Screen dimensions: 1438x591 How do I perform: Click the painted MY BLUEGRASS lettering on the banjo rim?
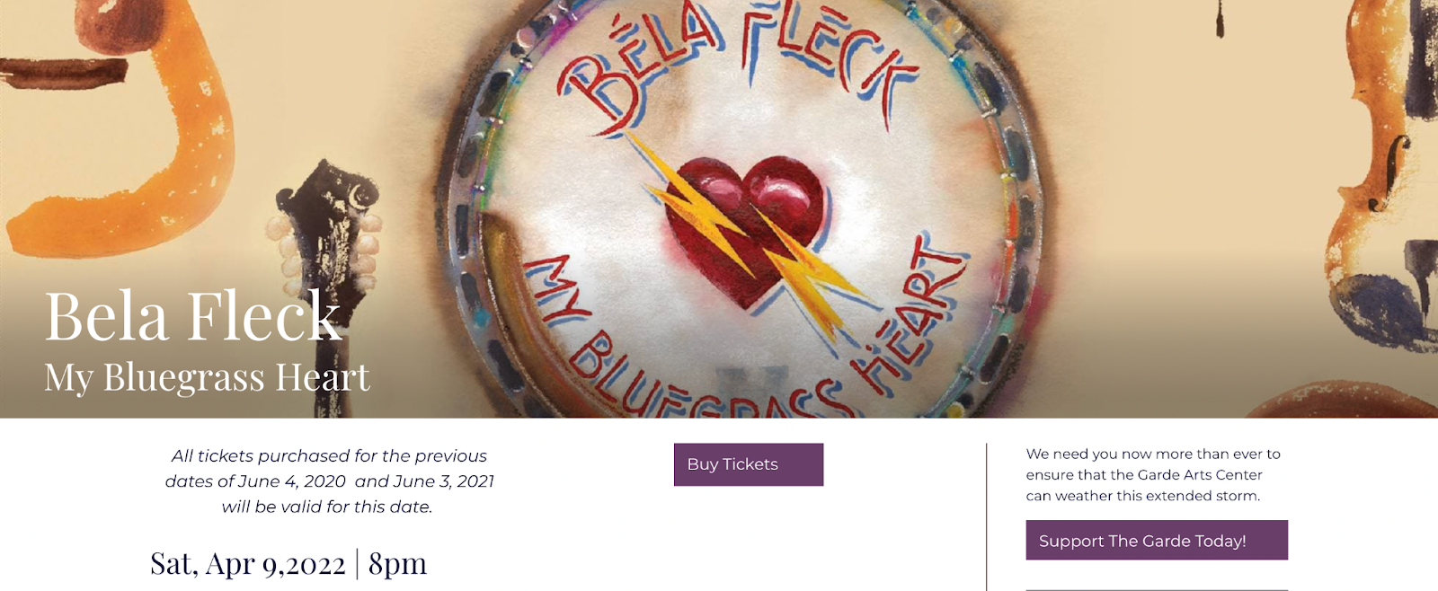(x=683, y=346)
